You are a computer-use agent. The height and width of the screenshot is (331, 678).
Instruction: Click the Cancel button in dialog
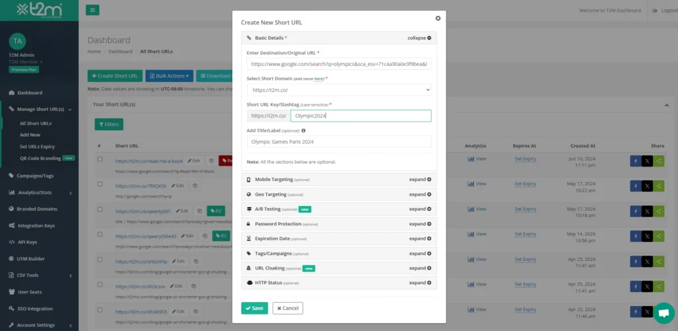click(x=287, y=308)
